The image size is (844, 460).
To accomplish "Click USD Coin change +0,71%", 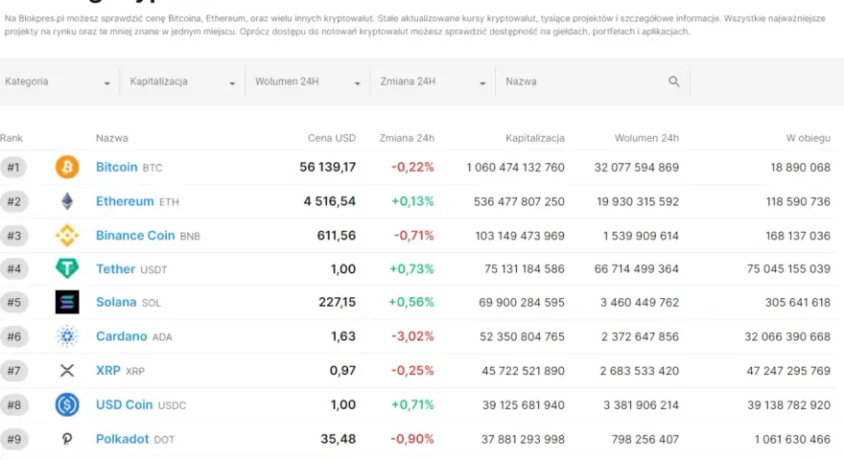I will pos(412,404).
